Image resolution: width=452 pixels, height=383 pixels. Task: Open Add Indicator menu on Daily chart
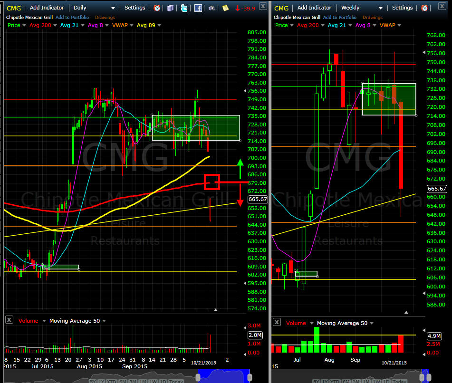click(x=47, y=8)
